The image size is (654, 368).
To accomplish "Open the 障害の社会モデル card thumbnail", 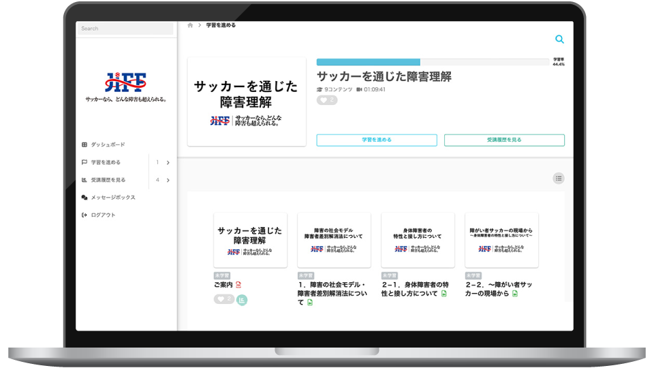I will (x=334, y=241).
